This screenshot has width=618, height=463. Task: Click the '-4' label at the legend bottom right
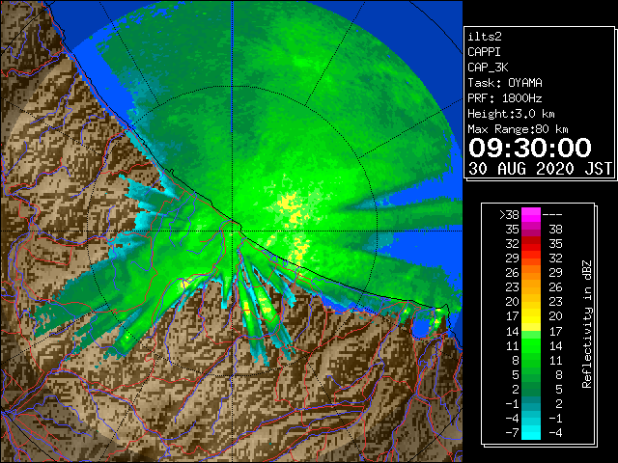pyautogui.click(x=555, y=433)
